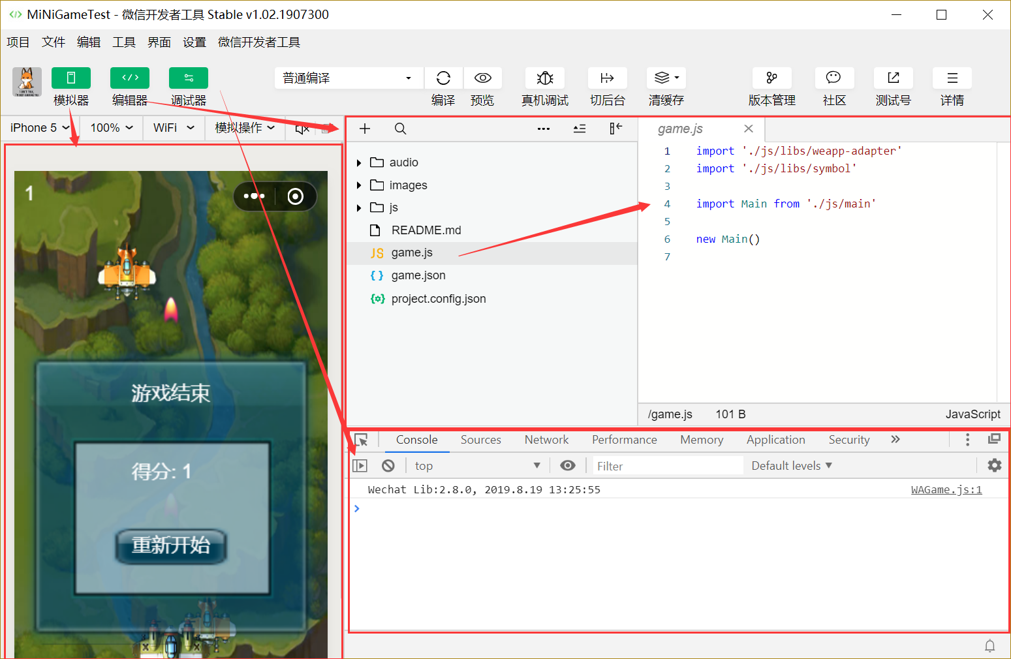Open the iPhone 5 device dropdown
This screenshot has width=1011, height=659.
40,128
